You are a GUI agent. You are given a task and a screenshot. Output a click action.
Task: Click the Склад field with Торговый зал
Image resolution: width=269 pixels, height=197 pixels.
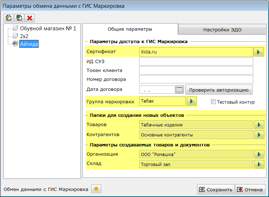pos(196,164)
